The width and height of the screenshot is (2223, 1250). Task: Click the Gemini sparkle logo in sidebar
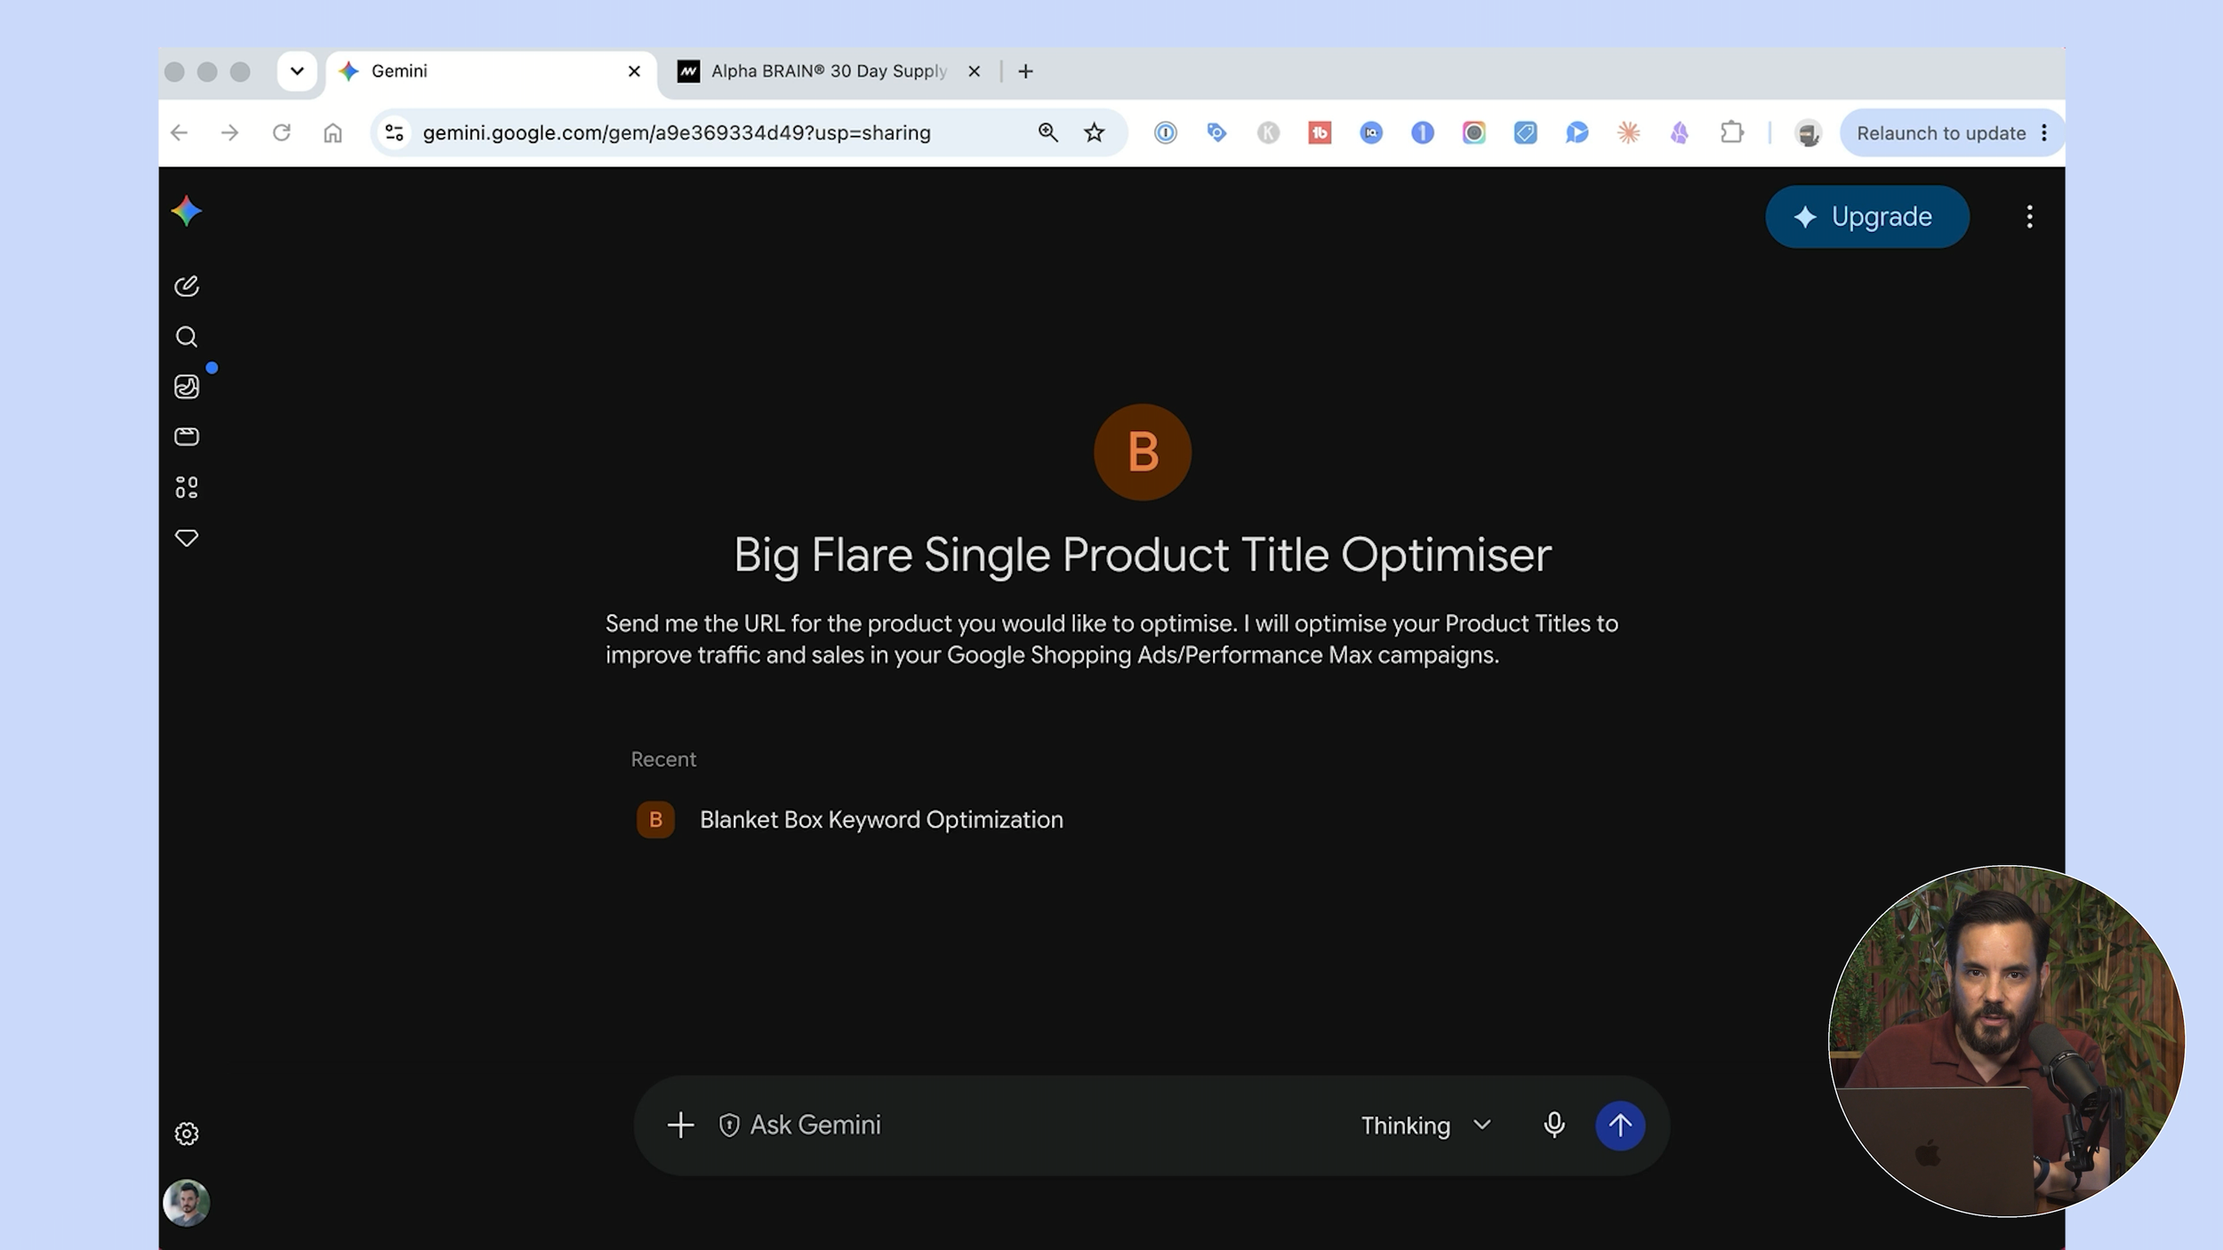pos(187,212)
